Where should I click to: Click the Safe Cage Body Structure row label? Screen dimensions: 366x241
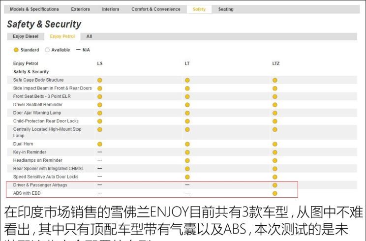tap(38, 80)
